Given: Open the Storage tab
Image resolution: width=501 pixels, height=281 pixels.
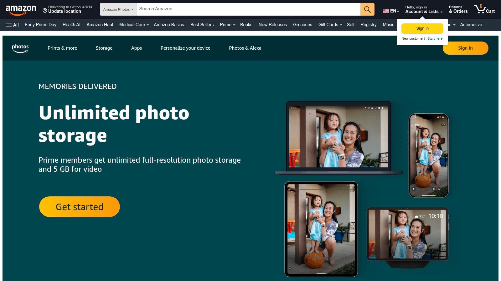Looking at the screenshot, I should coord(104,48).
